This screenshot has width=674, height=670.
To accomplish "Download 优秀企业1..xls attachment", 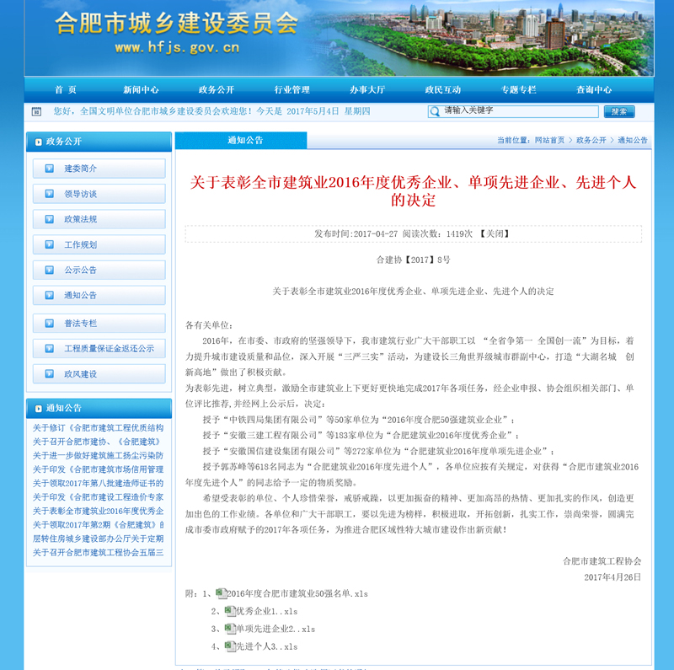I will 266,612.
